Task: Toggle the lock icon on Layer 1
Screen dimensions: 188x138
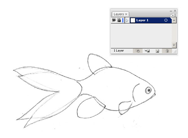Action: pos(119,20)
